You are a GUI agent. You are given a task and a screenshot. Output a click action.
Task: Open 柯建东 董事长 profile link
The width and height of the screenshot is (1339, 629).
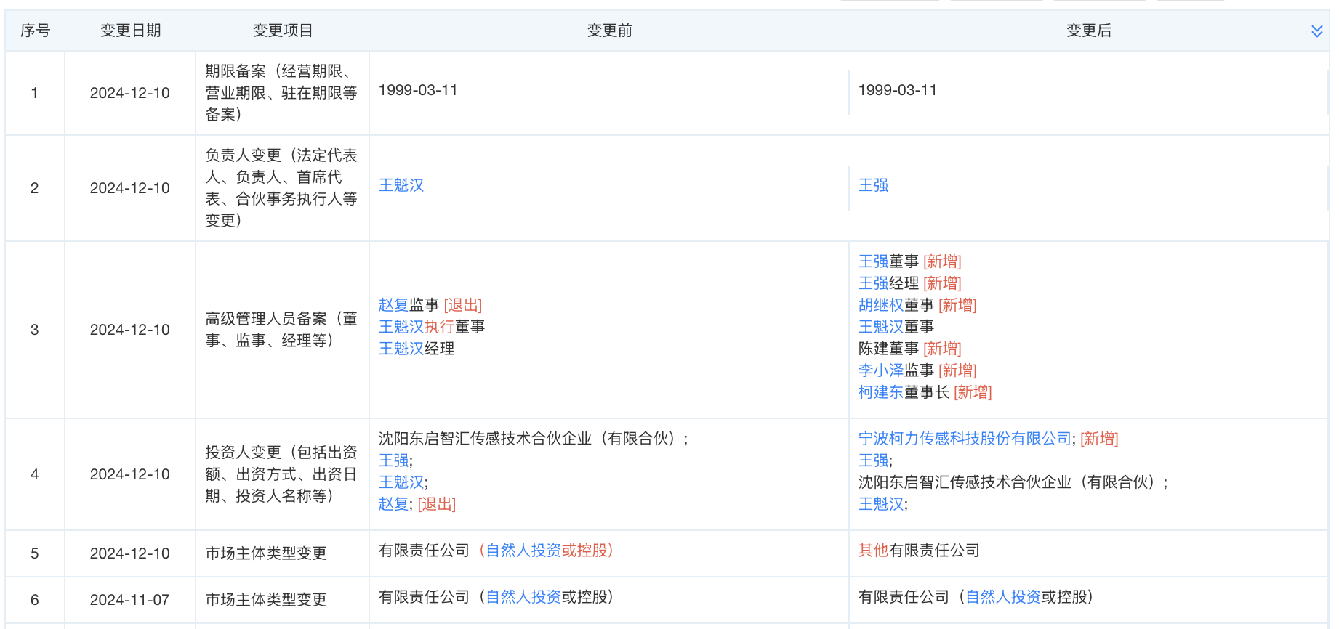[881, 392]
